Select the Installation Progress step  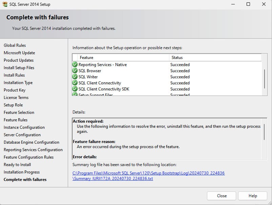pyautogui.click(x=22, y=172)
